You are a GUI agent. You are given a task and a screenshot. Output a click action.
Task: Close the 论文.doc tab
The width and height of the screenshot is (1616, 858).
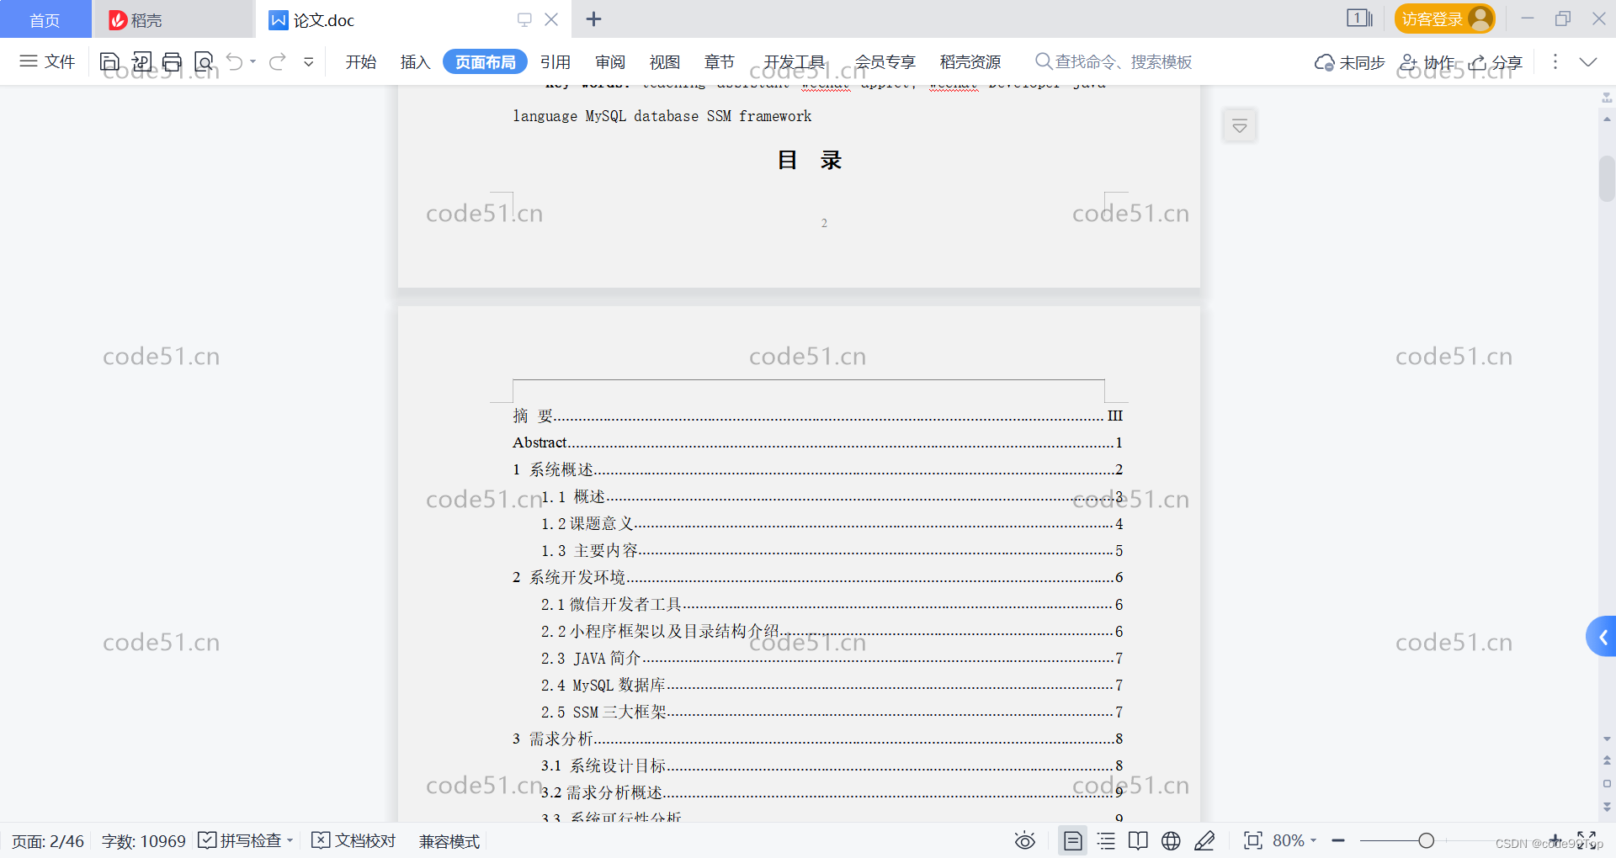coord(551,19)
